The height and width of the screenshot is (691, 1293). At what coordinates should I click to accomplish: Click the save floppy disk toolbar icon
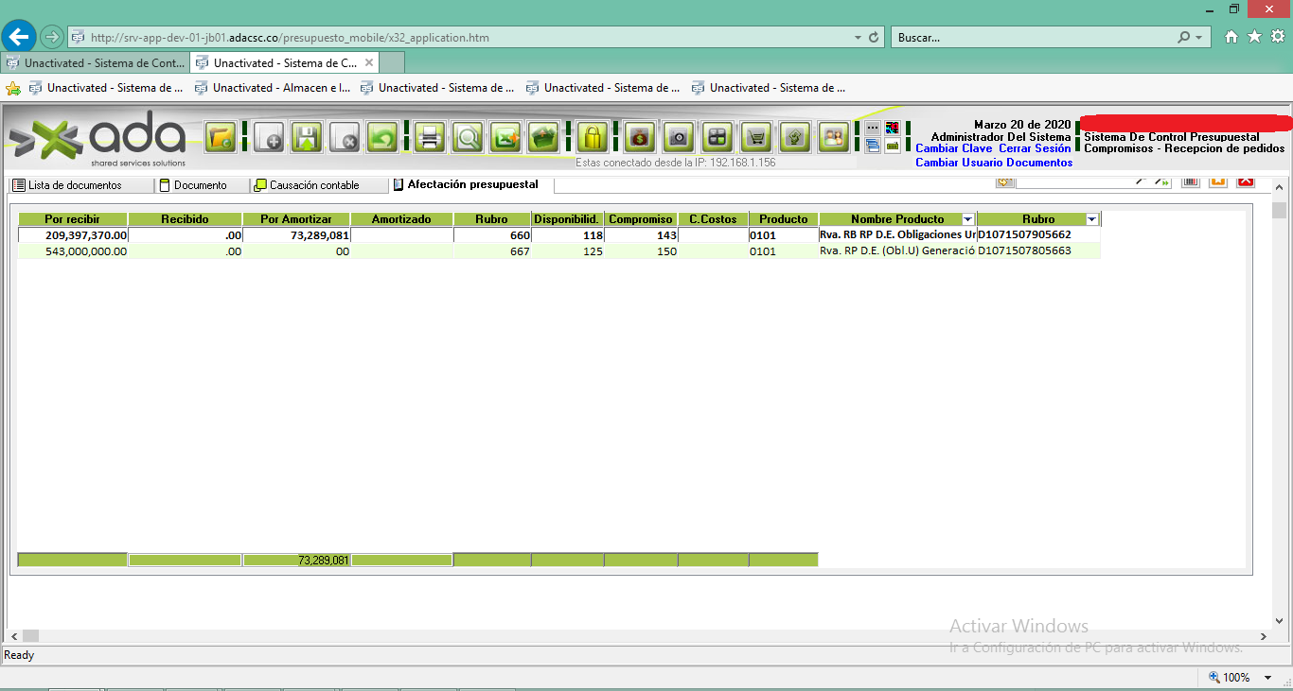(x=307, y=138)
